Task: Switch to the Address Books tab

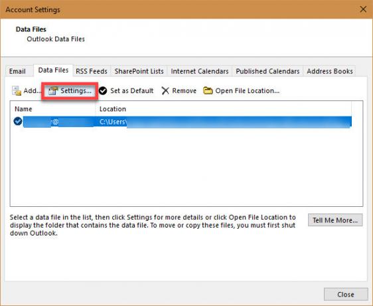Action: click(330, 71)
